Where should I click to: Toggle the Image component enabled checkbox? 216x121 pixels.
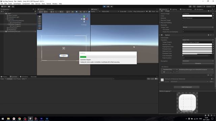point(164,11)
